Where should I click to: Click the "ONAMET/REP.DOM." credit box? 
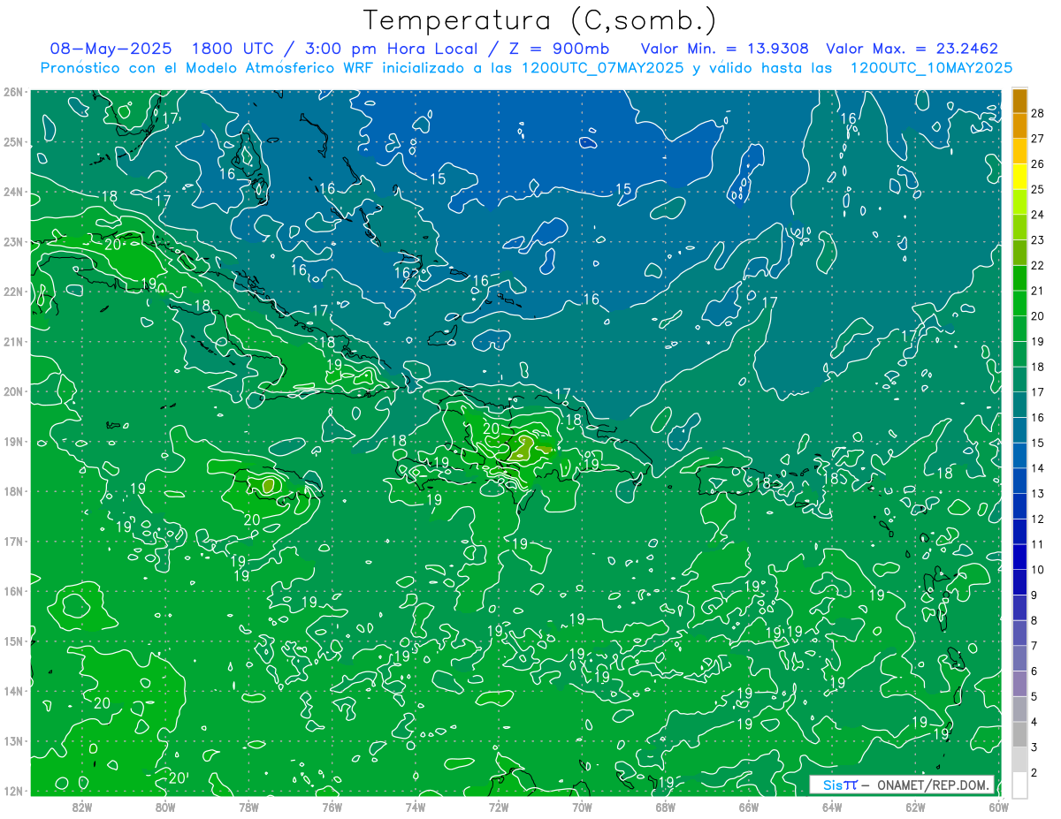coord(901,785)
